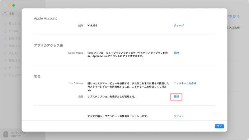This screenshot has height=140, width=249.
Task: Select 楽しむ rocket icon in sidebar
Action: click(x=5, y=53)
